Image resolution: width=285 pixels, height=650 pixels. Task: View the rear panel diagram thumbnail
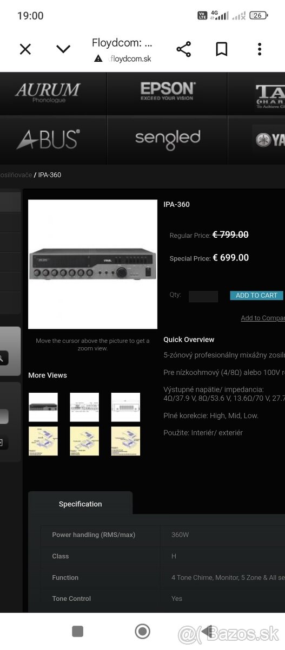84,407
